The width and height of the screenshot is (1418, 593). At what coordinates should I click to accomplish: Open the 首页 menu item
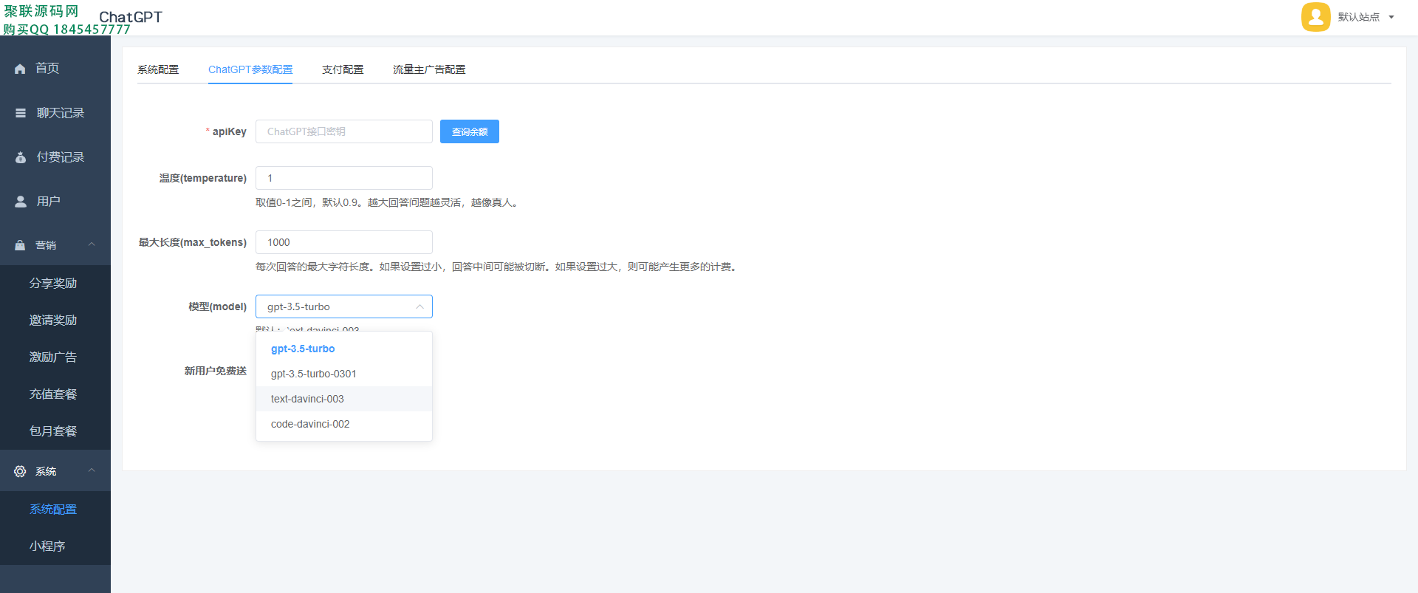[55, 68]
